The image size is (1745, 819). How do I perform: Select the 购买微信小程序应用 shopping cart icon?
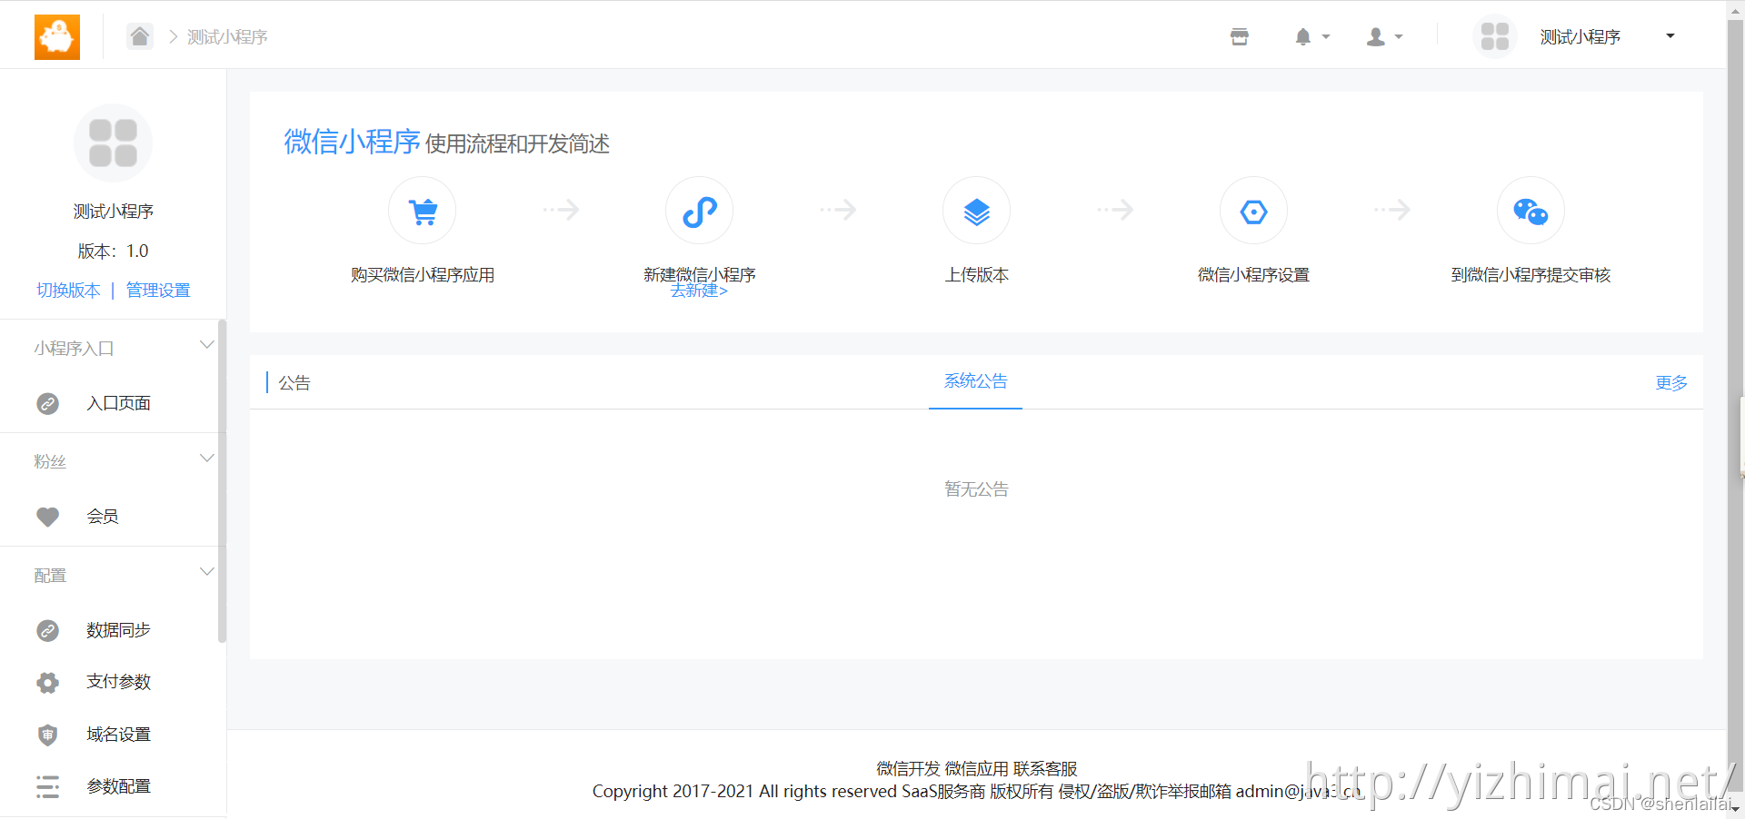point(422,210)
